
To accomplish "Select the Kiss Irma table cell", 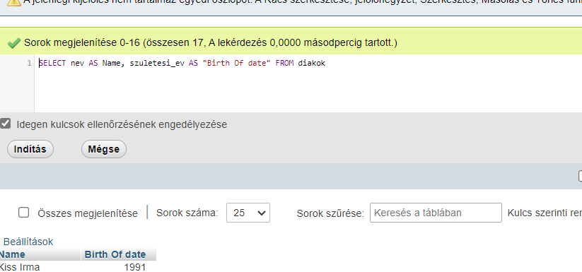I will click(19, 267).
